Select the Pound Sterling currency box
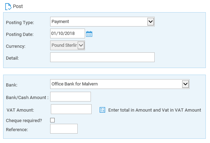Viewport: 210px width, 143px height. point(68,45)
